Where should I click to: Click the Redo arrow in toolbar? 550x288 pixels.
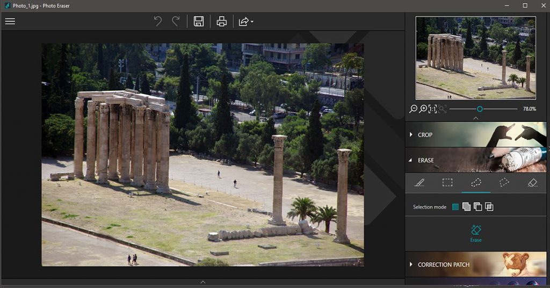(x=176, y=21)
